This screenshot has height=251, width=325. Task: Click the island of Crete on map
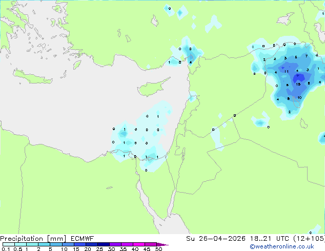pos(31,77)
